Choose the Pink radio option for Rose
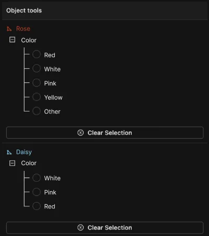The width and height of the screenshot is (209, 236). click(37, 83)
